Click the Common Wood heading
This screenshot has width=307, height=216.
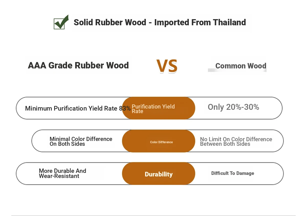point(241,66)
